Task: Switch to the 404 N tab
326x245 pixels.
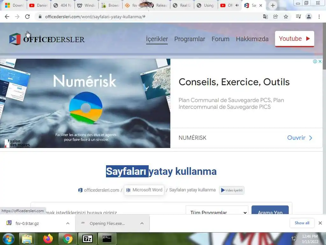Action: (x=62, y=5)
